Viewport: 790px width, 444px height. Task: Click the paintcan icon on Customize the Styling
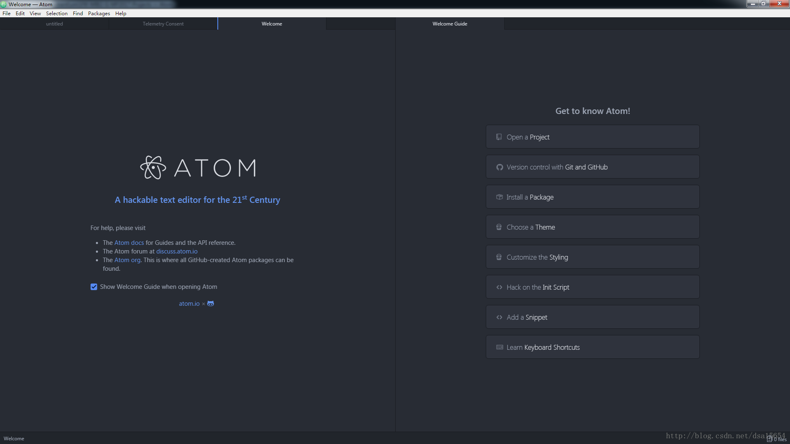499,257
